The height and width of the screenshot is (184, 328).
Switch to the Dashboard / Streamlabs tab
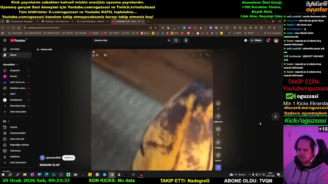pyautogui.click(x=22, y=21)
